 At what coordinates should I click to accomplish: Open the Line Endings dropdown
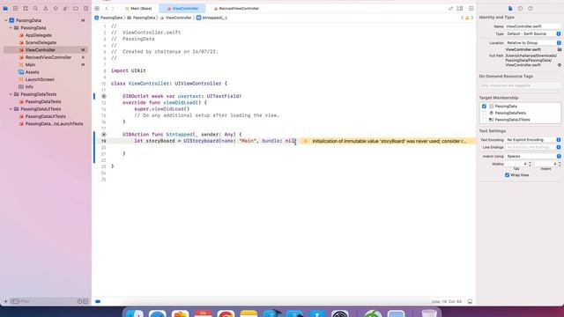(533, 147)
